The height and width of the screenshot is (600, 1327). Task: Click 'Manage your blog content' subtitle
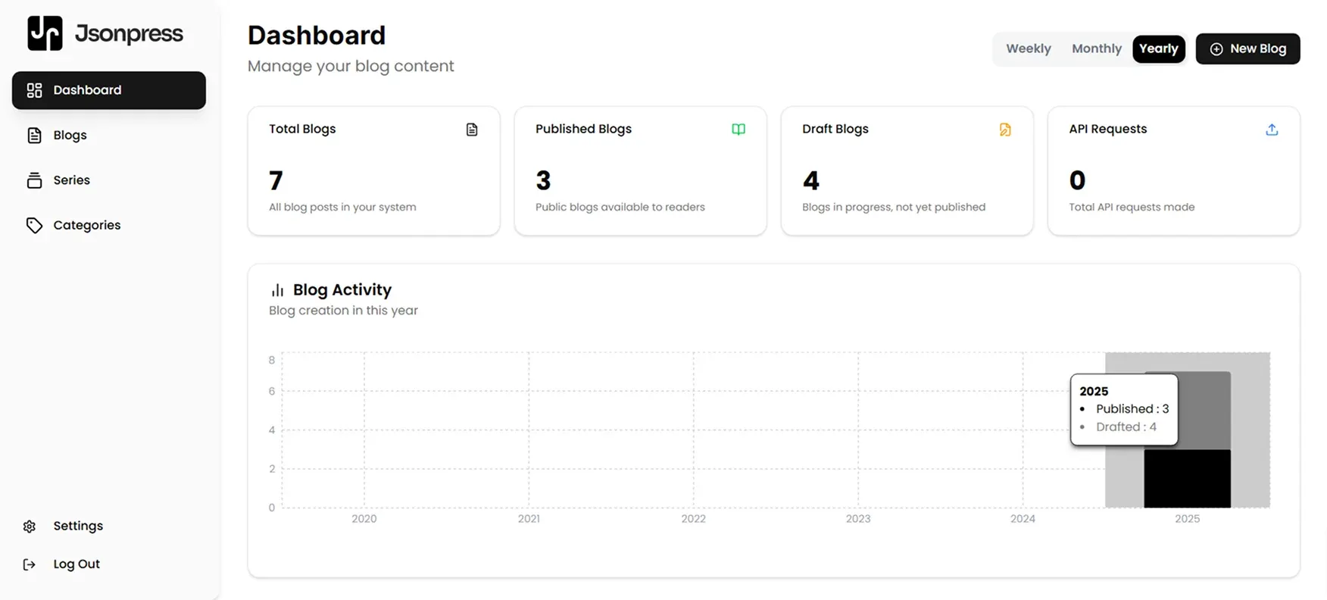pos(351,67)
